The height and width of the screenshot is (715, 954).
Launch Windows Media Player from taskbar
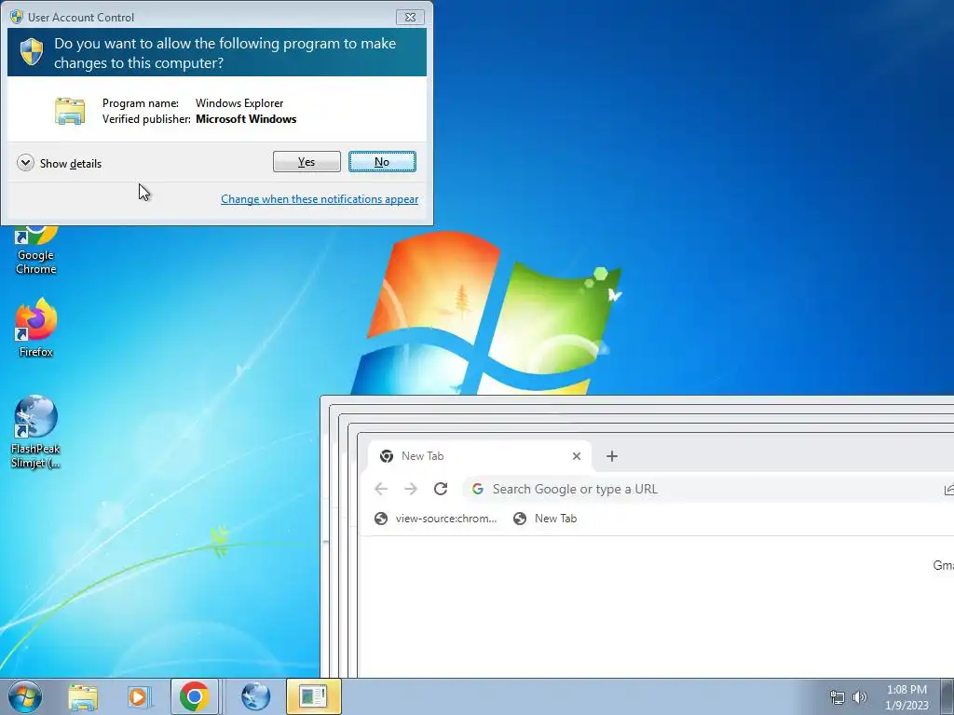click(x=138, y=696)
